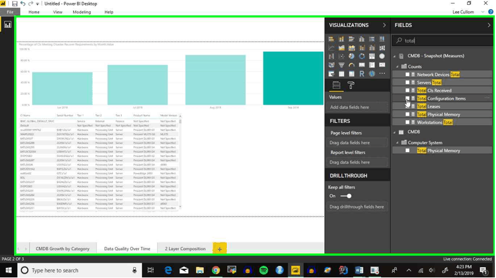
Task: Collapse the CMDB - Snapshot (Measures) table
Action: pos(394,56)
